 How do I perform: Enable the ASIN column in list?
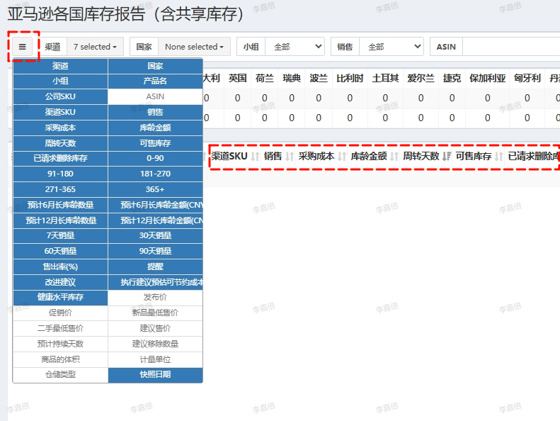click(155, 96)
